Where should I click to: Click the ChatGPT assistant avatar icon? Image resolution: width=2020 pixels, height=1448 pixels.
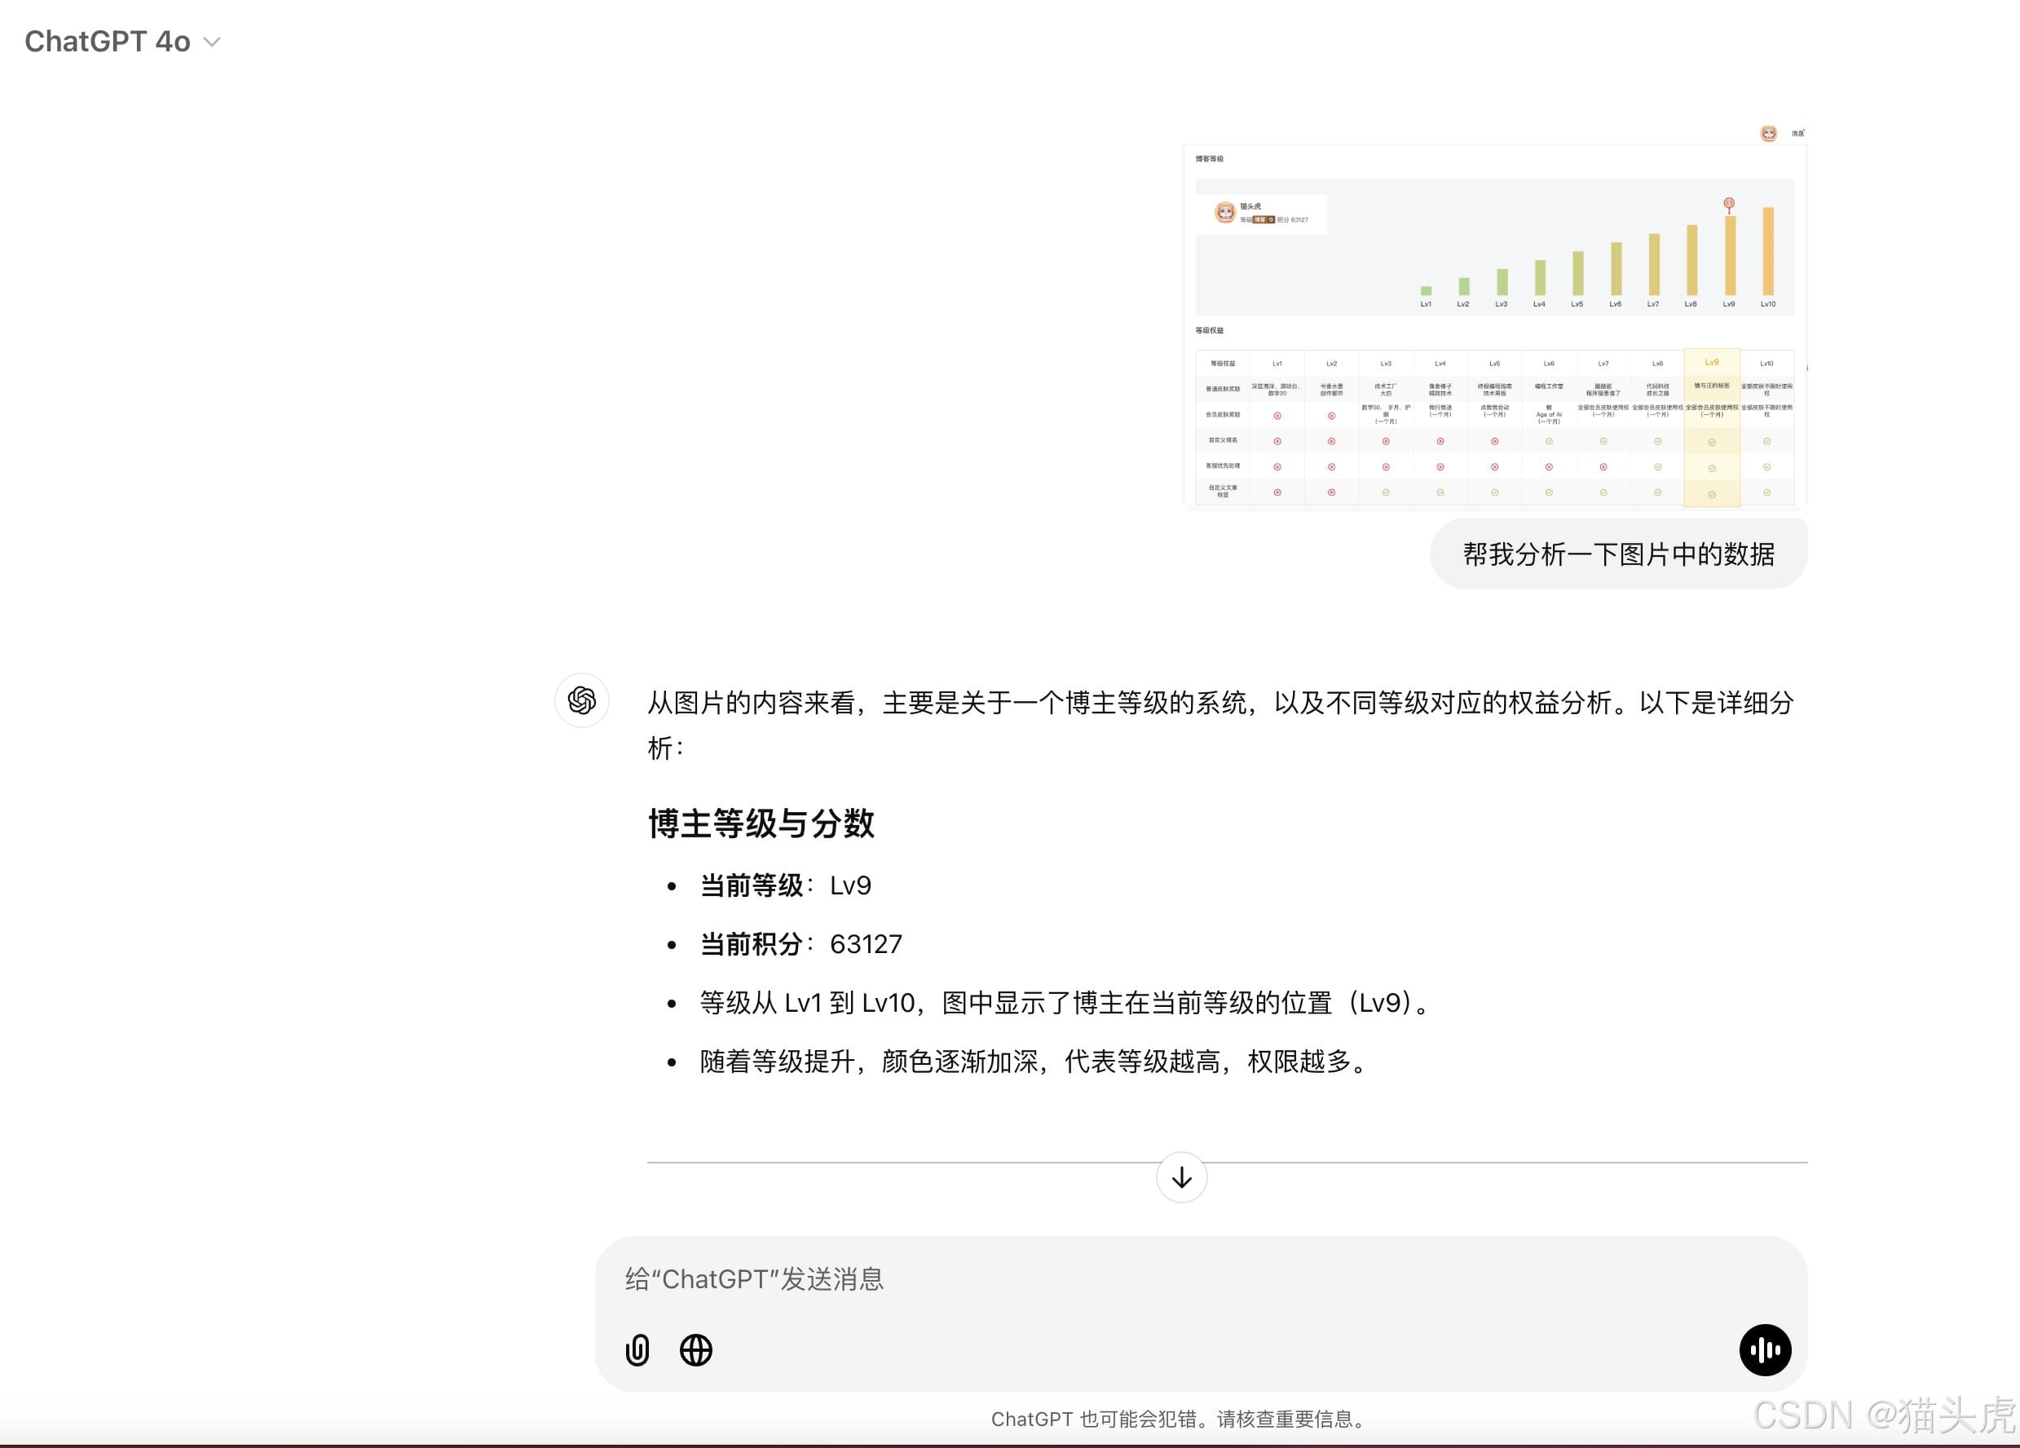[x=581, y=700]
